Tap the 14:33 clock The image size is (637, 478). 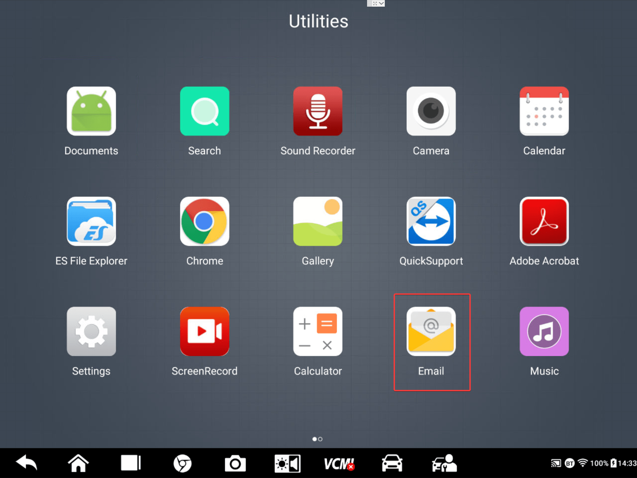coord(627,463)
